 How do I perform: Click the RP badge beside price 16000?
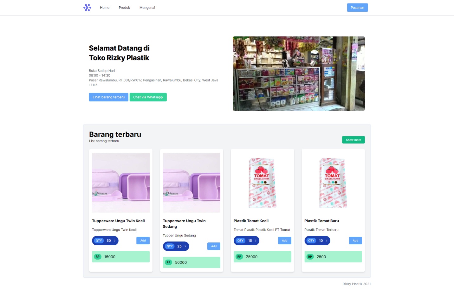(98, 257)
